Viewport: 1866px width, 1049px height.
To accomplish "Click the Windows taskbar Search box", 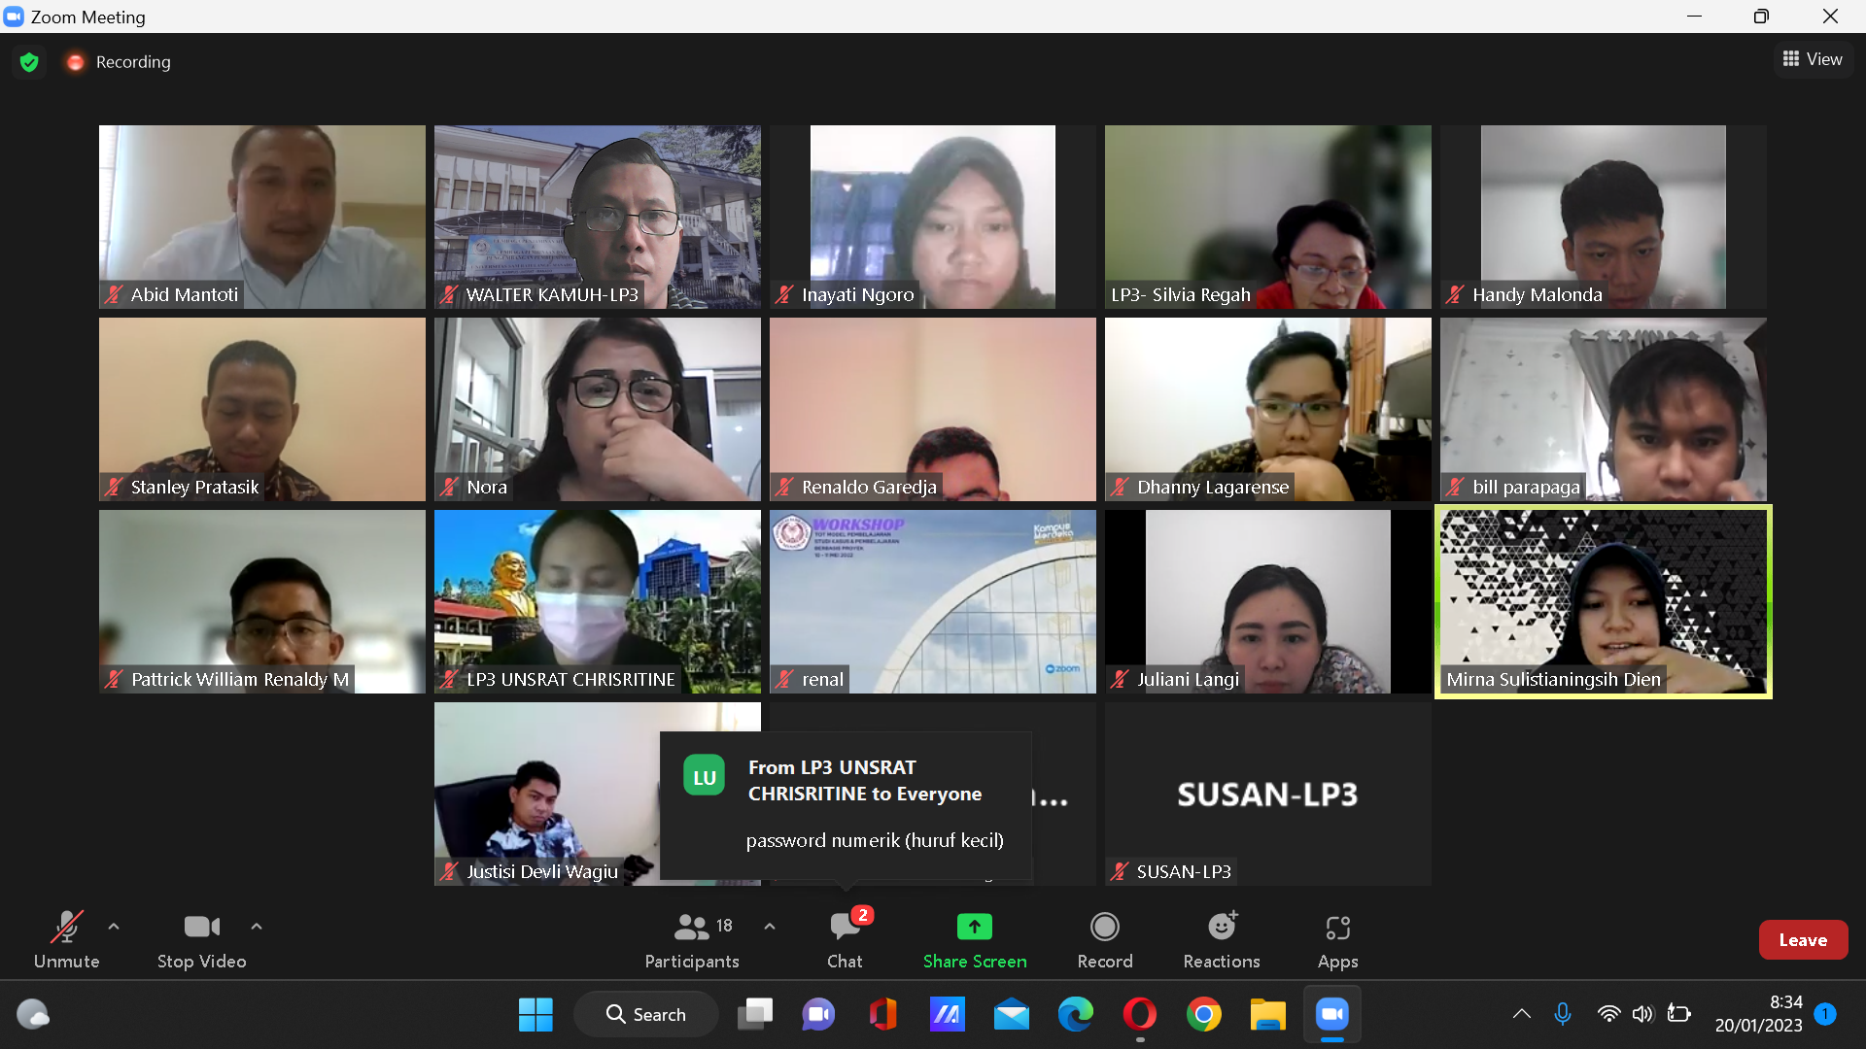I will [646, 1014].
